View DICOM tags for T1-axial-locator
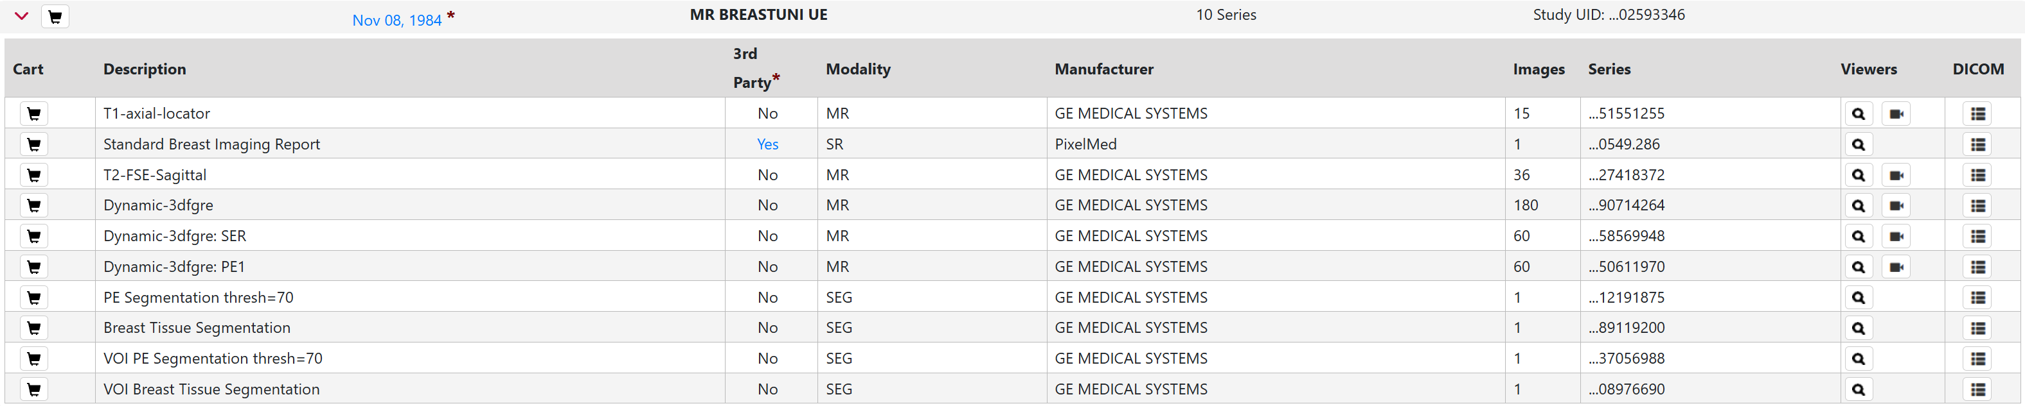 (x=1978, y=114)
